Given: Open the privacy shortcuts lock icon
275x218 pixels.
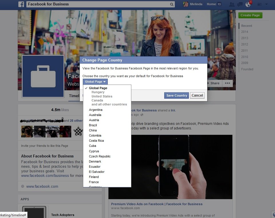Looking at the screenshot, I should coord(260,4).
